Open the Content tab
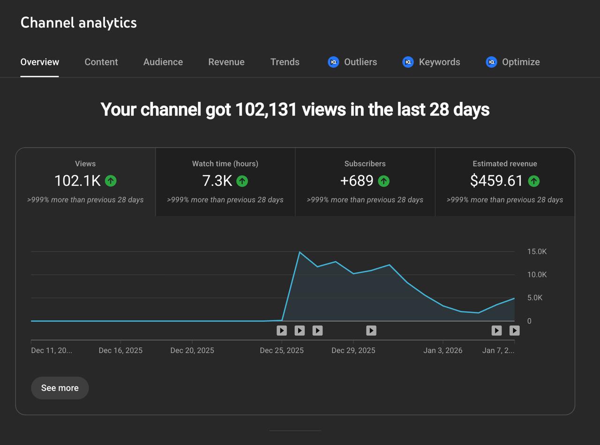 pos(101,62)
